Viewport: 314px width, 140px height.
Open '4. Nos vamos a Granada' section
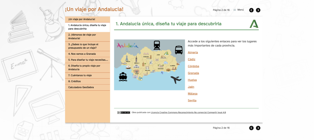(87, 54)
